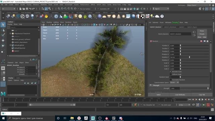Activate the Paint selection tool
215x121 pixels.
3,35
